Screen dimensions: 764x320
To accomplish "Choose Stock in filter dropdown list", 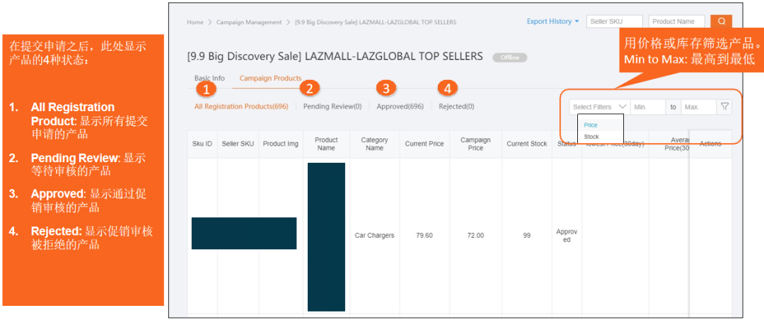I will click(x=591, y=137).
